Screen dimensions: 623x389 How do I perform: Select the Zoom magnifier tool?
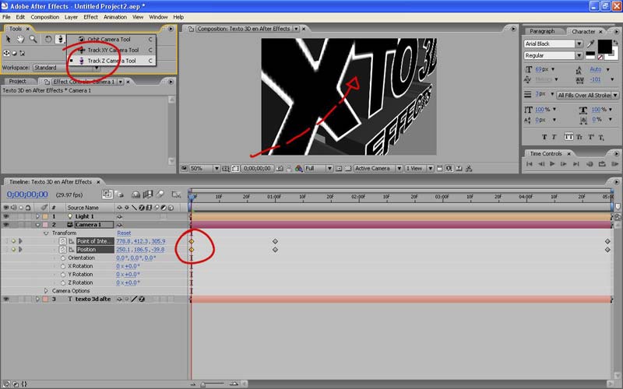pos(33,39)
